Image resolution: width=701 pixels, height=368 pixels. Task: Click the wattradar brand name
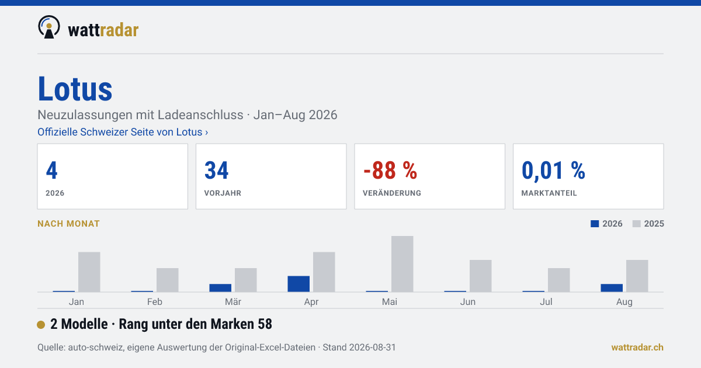(103, 29)
